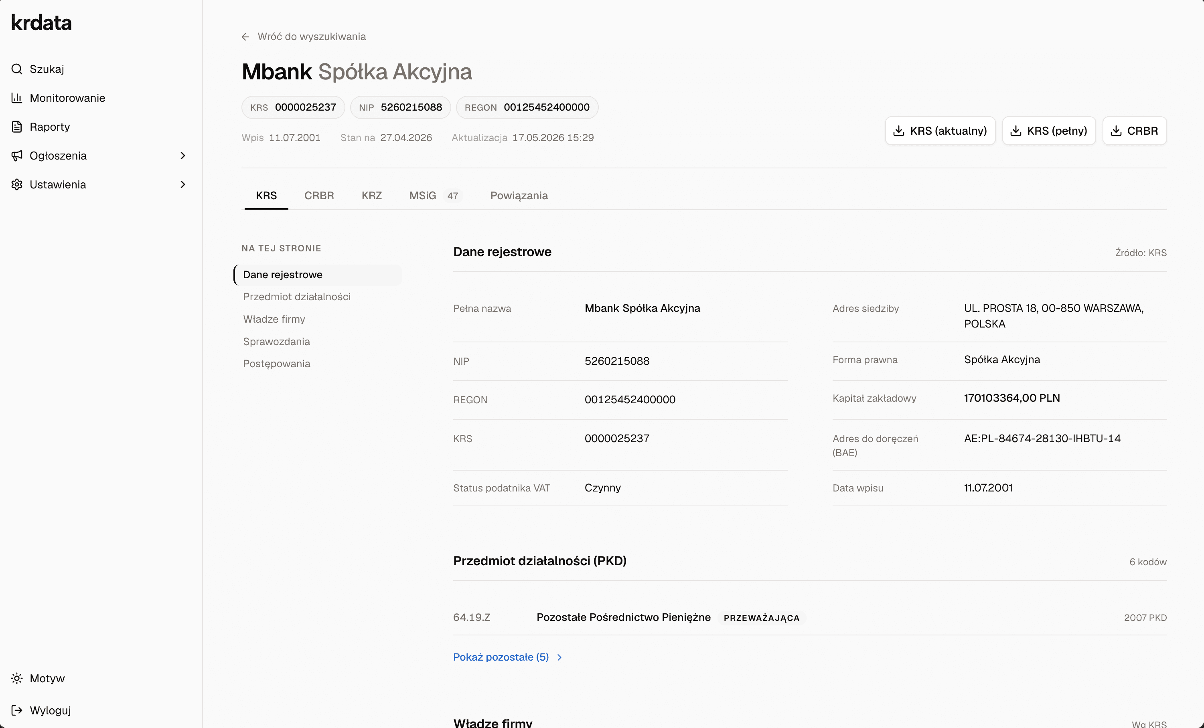
Task: Expand the Ogłoszenia submenu chevron
Action: 183,155
